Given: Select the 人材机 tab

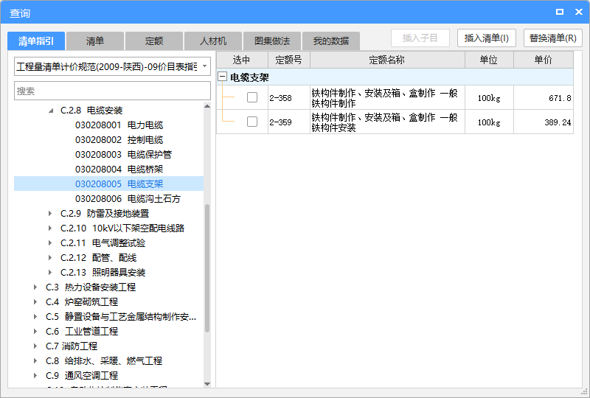Looking at the screenshot, I should pos(213,41).
